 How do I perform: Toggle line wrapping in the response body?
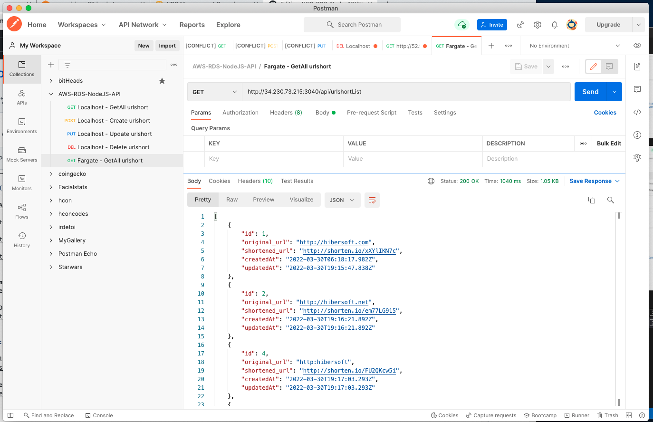click(x=372, y=200)
